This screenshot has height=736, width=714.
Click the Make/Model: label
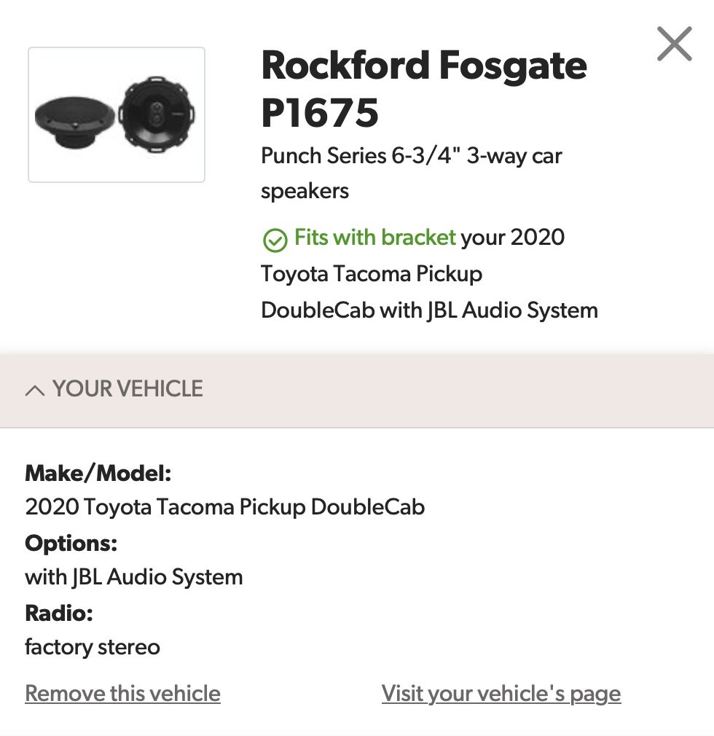coord(98,473)
